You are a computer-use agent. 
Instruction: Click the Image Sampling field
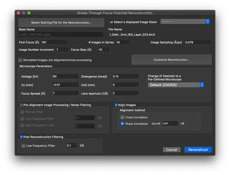point(198,42)
